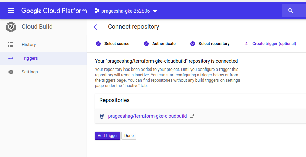Click the step number 4 indicator
Viewport: 306px width, 157px height.
click(x=246, y=44)
